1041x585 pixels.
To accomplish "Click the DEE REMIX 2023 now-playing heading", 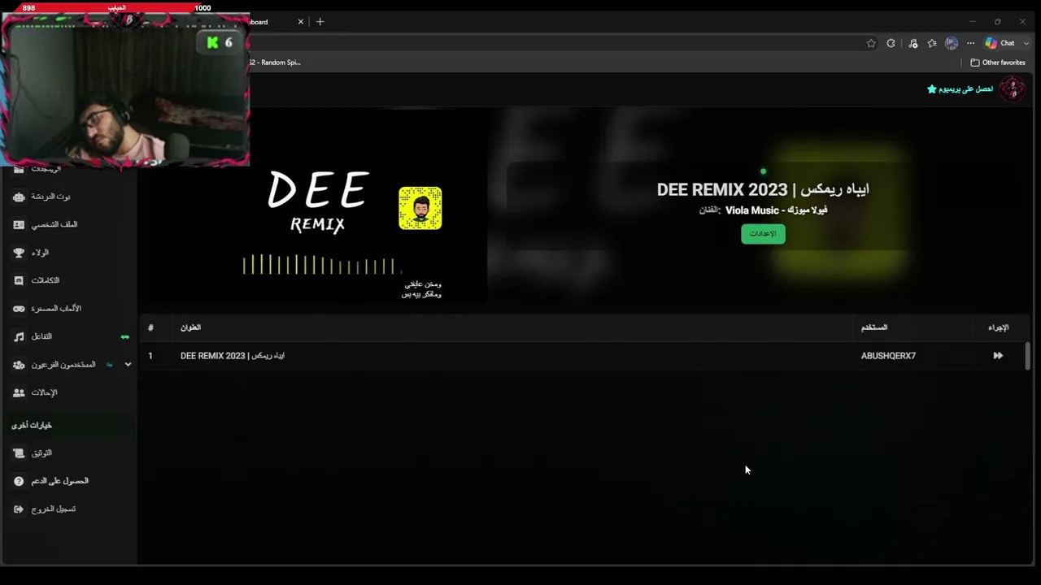I will tap(763, 189).
